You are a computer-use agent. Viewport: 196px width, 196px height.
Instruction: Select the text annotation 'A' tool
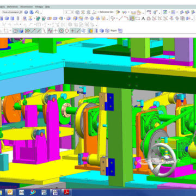pyautogui.click(x=143, y=19)
